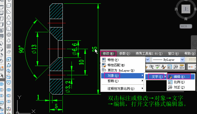
Task: Open the 燕秀工具箱2.81(Y) menu
Action: pyautogui.click(x=149, y=54)
